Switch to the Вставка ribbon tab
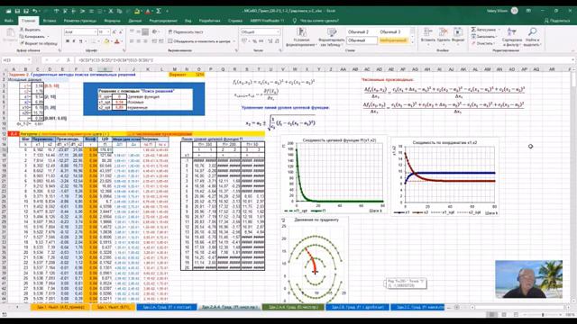 [x=50, y=21]
